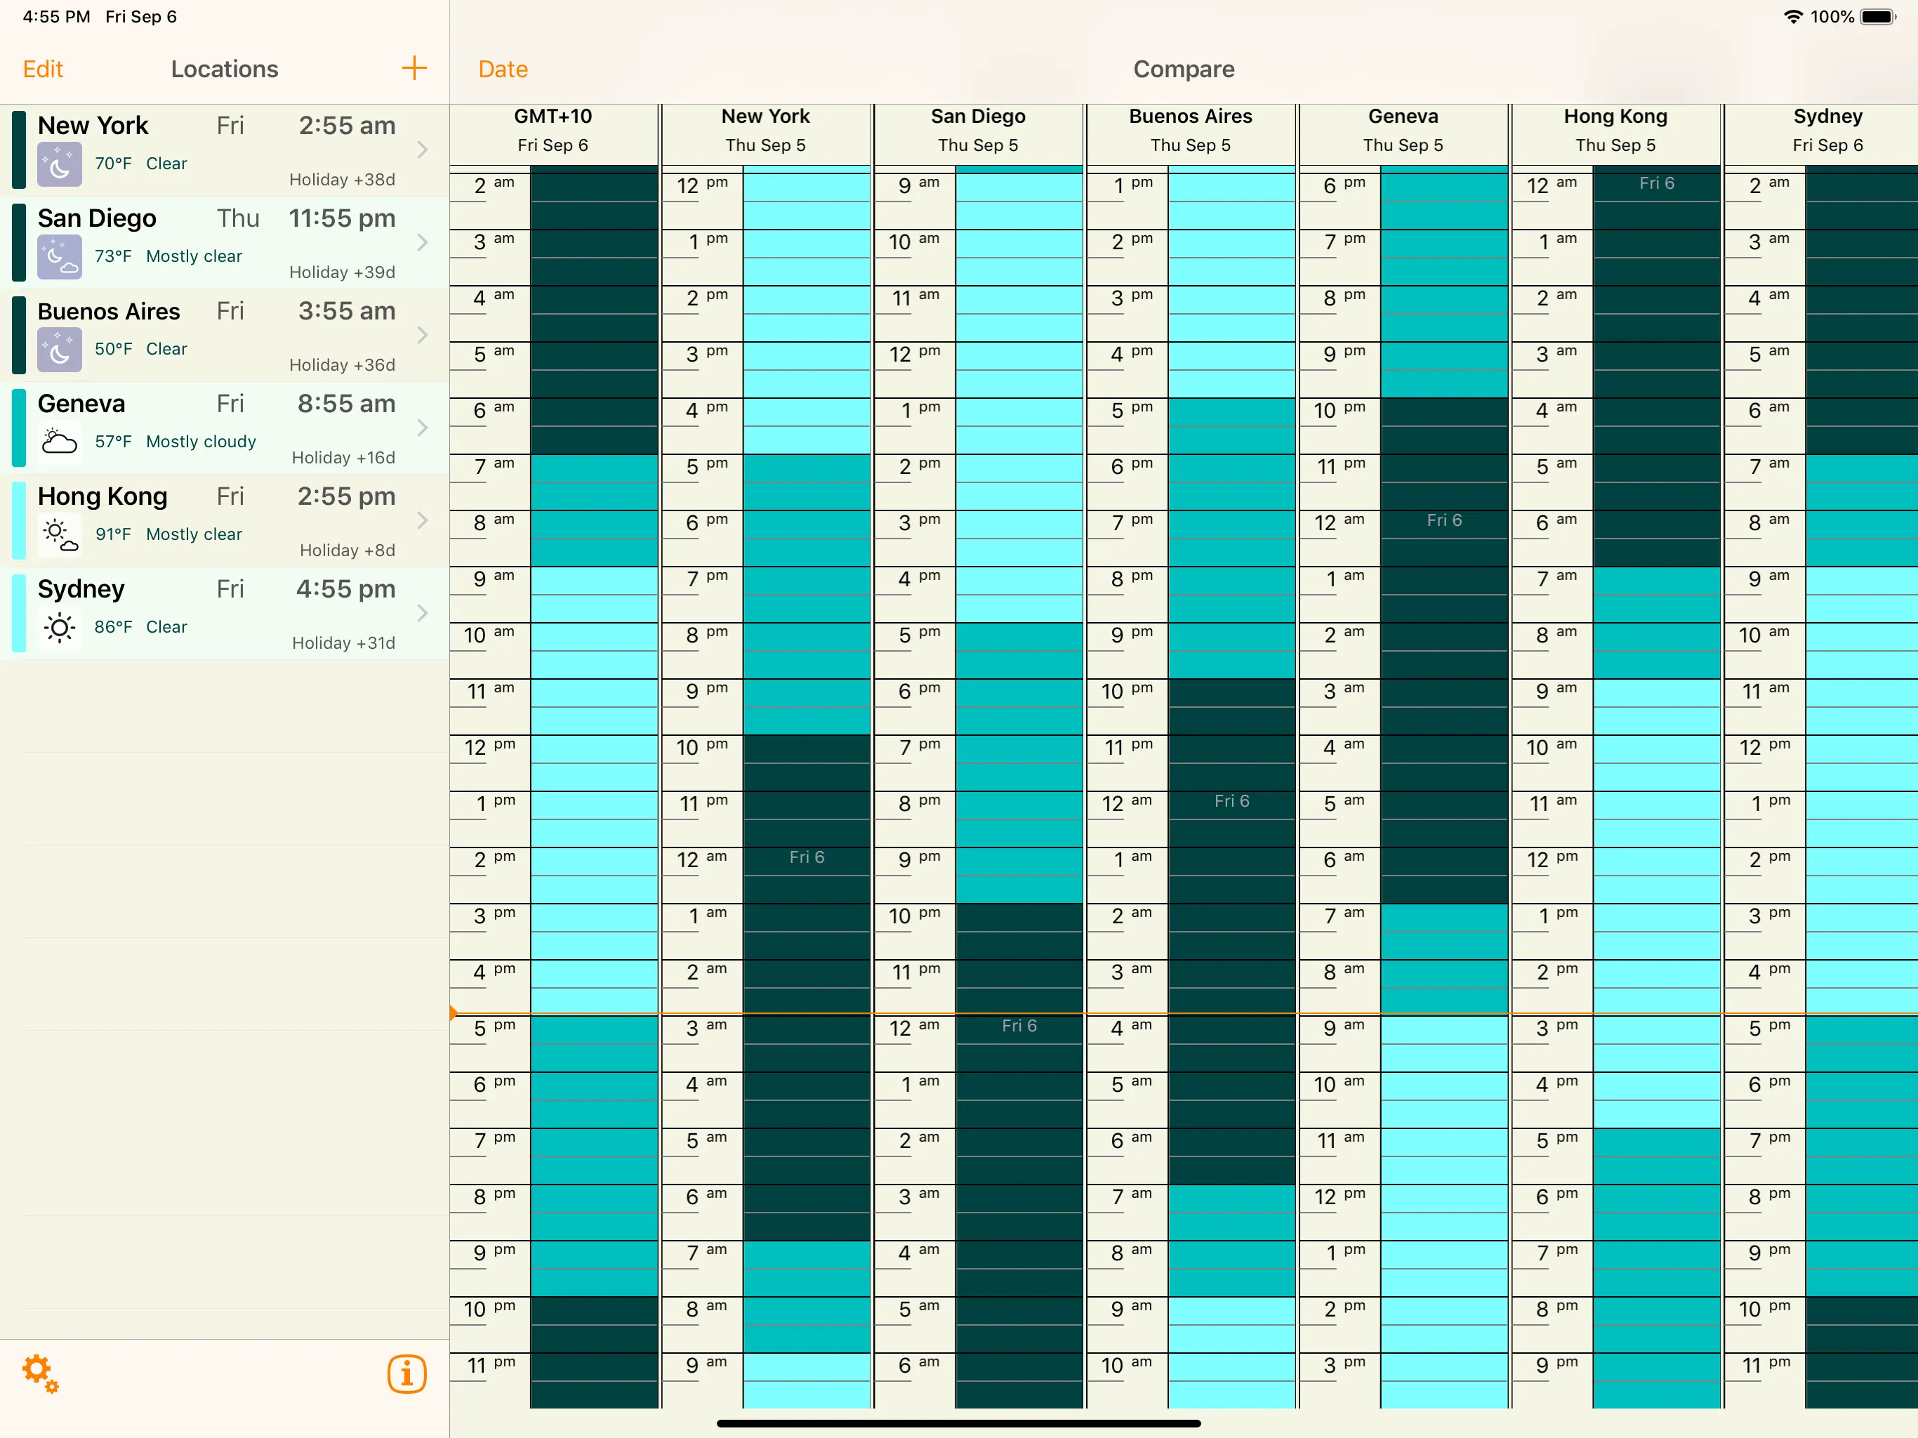Click the orange current-time marker arrow
This screenshot has width=1918, height=1438.
point(454,1012)
